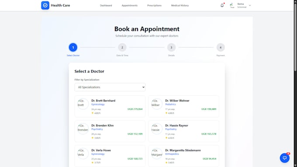Jump to step 4 Payment
The height and width of the screenshot is (167, 297).
click(221, 47)
